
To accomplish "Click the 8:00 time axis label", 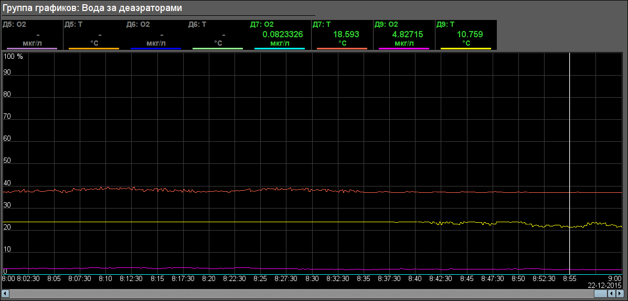I will 8,278.
